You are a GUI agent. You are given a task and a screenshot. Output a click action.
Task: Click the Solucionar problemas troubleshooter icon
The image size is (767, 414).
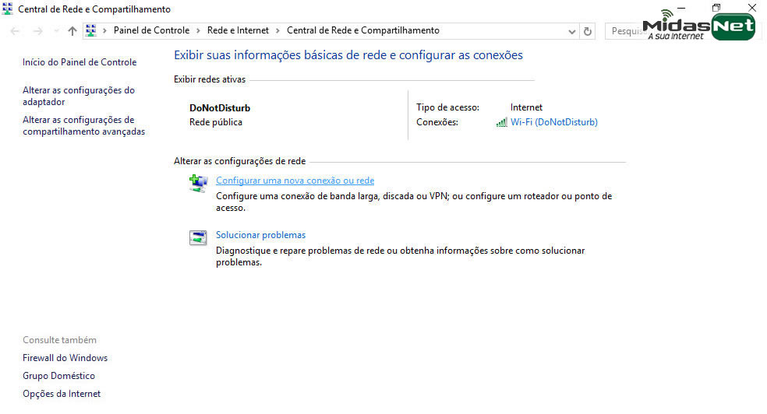[x=198, y=238]
